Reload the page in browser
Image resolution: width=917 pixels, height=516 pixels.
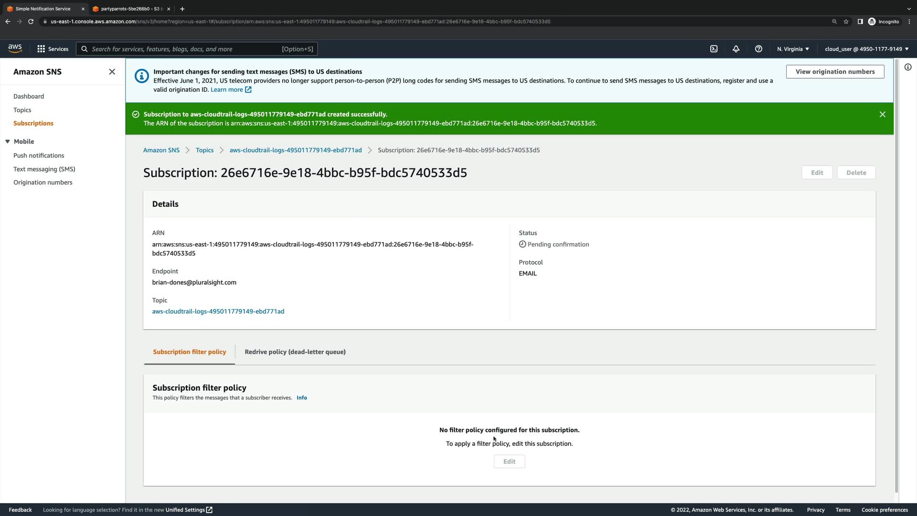coord(31,21)
